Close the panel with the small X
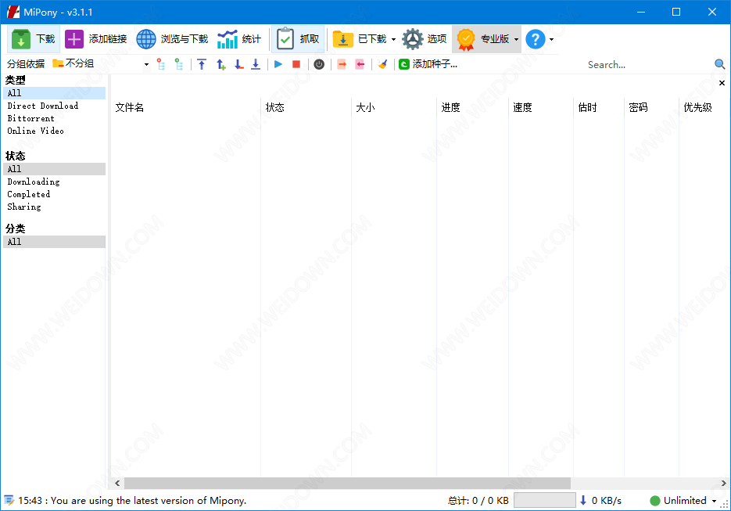This screenshot has width=731, height=511. pyautogui.click(x=722, y=83)
